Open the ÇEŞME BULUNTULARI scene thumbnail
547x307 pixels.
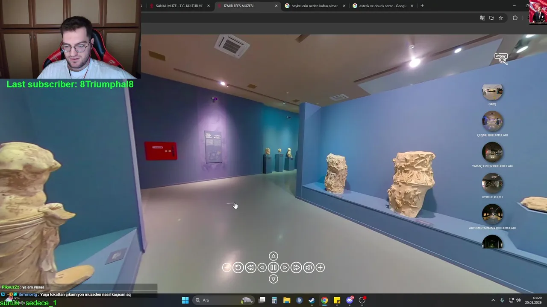(492, 122)
